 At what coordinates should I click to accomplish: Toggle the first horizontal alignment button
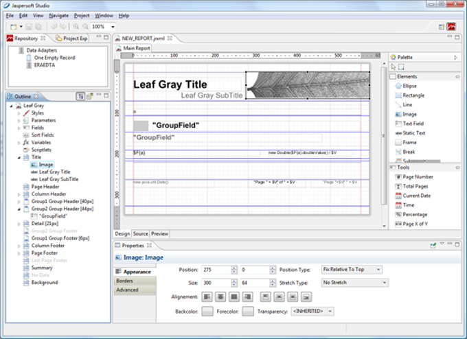207,296
